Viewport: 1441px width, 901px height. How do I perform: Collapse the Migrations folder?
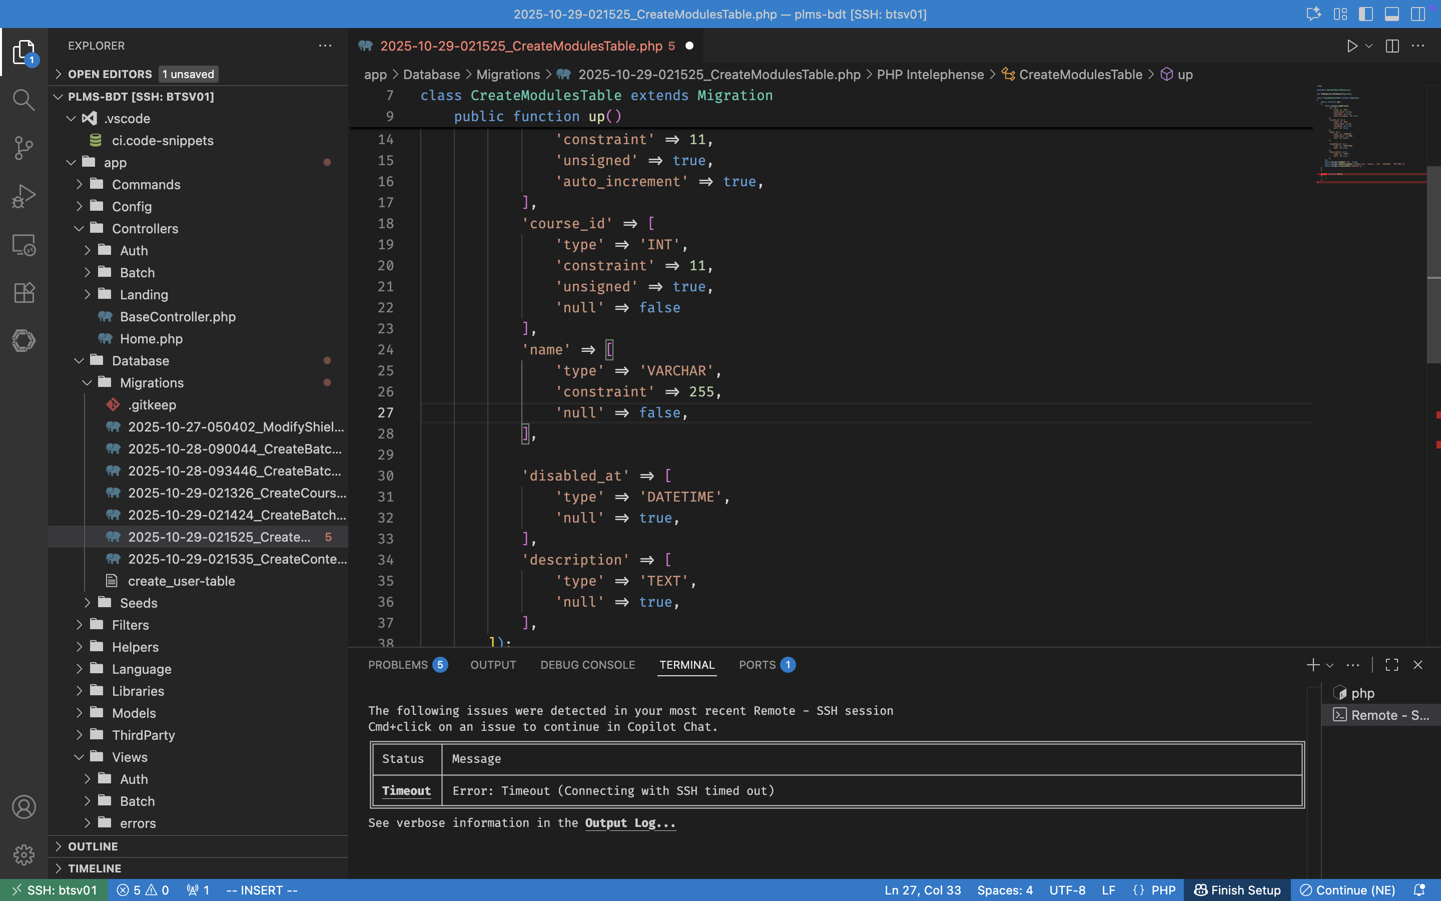point(151,382)
